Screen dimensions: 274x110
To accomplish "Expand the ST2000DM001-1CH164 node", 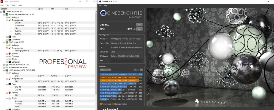I will [x=4, y=67].
